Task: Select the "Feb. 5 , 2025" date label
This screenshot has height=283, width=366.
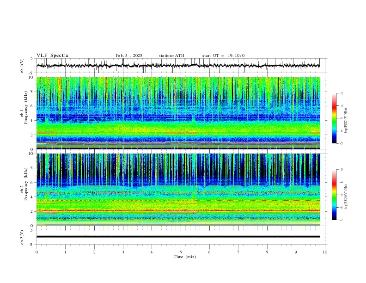Action: [x=129, y=55]
